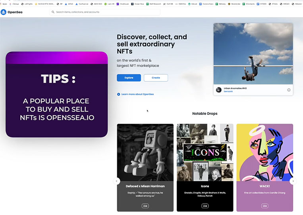The height and width of the screenshot is (215, 303).
Task: Open the Beeminder bookmark
Action: pos(234,4)
